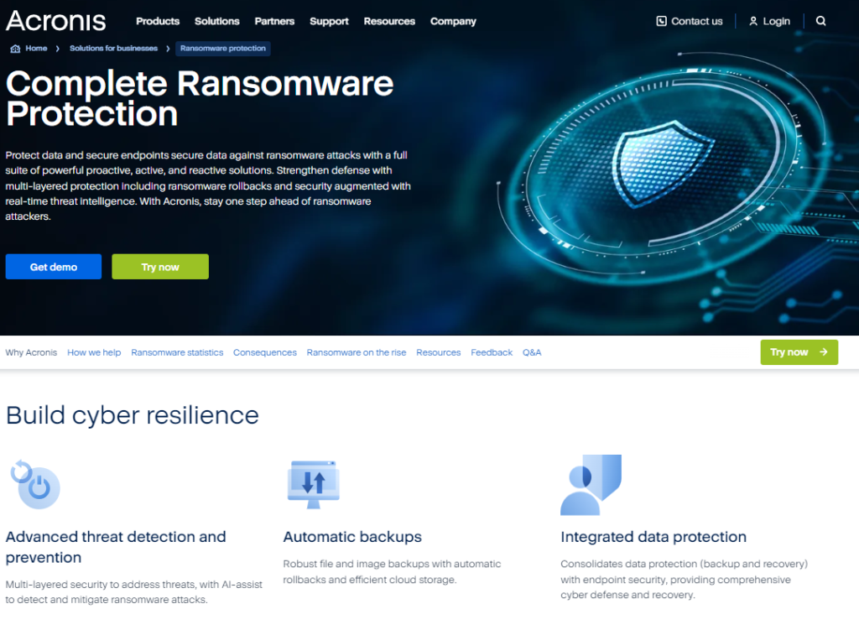Image resolution: width=859 pixels, height=630 pixels.
Task: Go to Home breadcrumb link
Action: [x=36, y=48]
